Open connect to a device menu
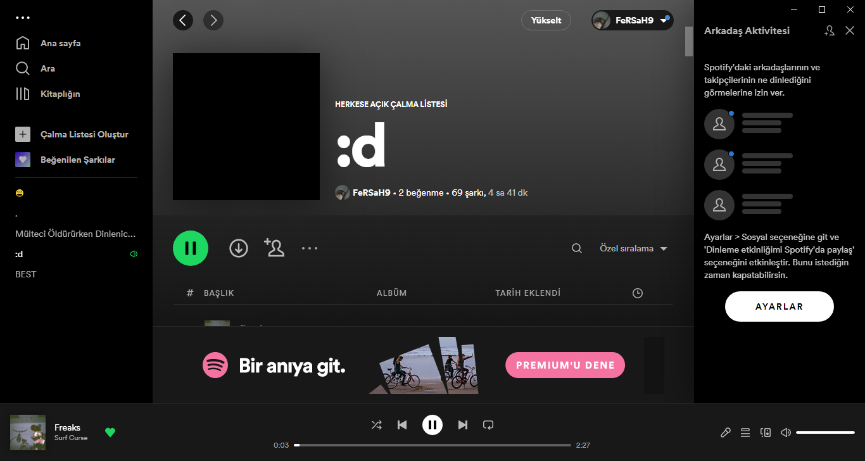This screenshot has width=865, height=461. (766, 433)
